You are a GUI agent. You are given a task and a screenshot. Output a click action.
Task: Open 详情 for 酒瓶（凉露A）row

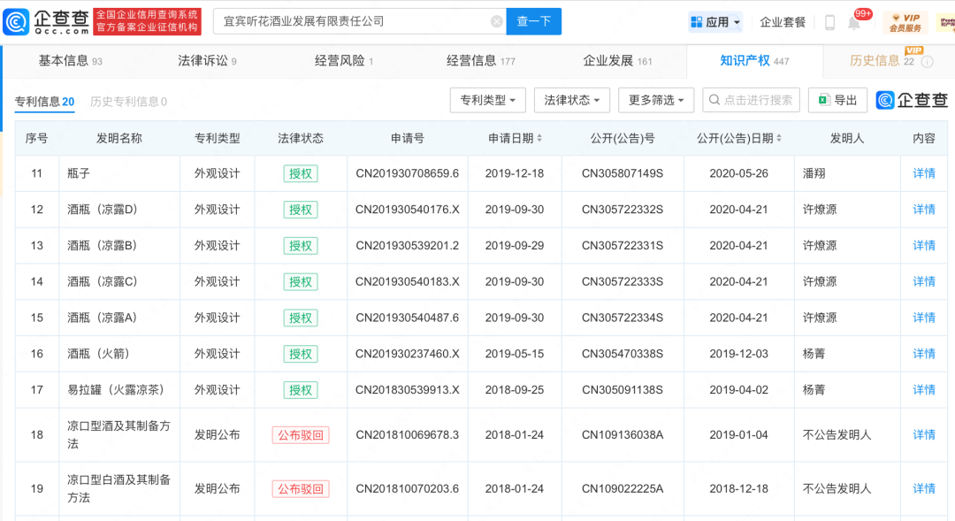(923, 318)
